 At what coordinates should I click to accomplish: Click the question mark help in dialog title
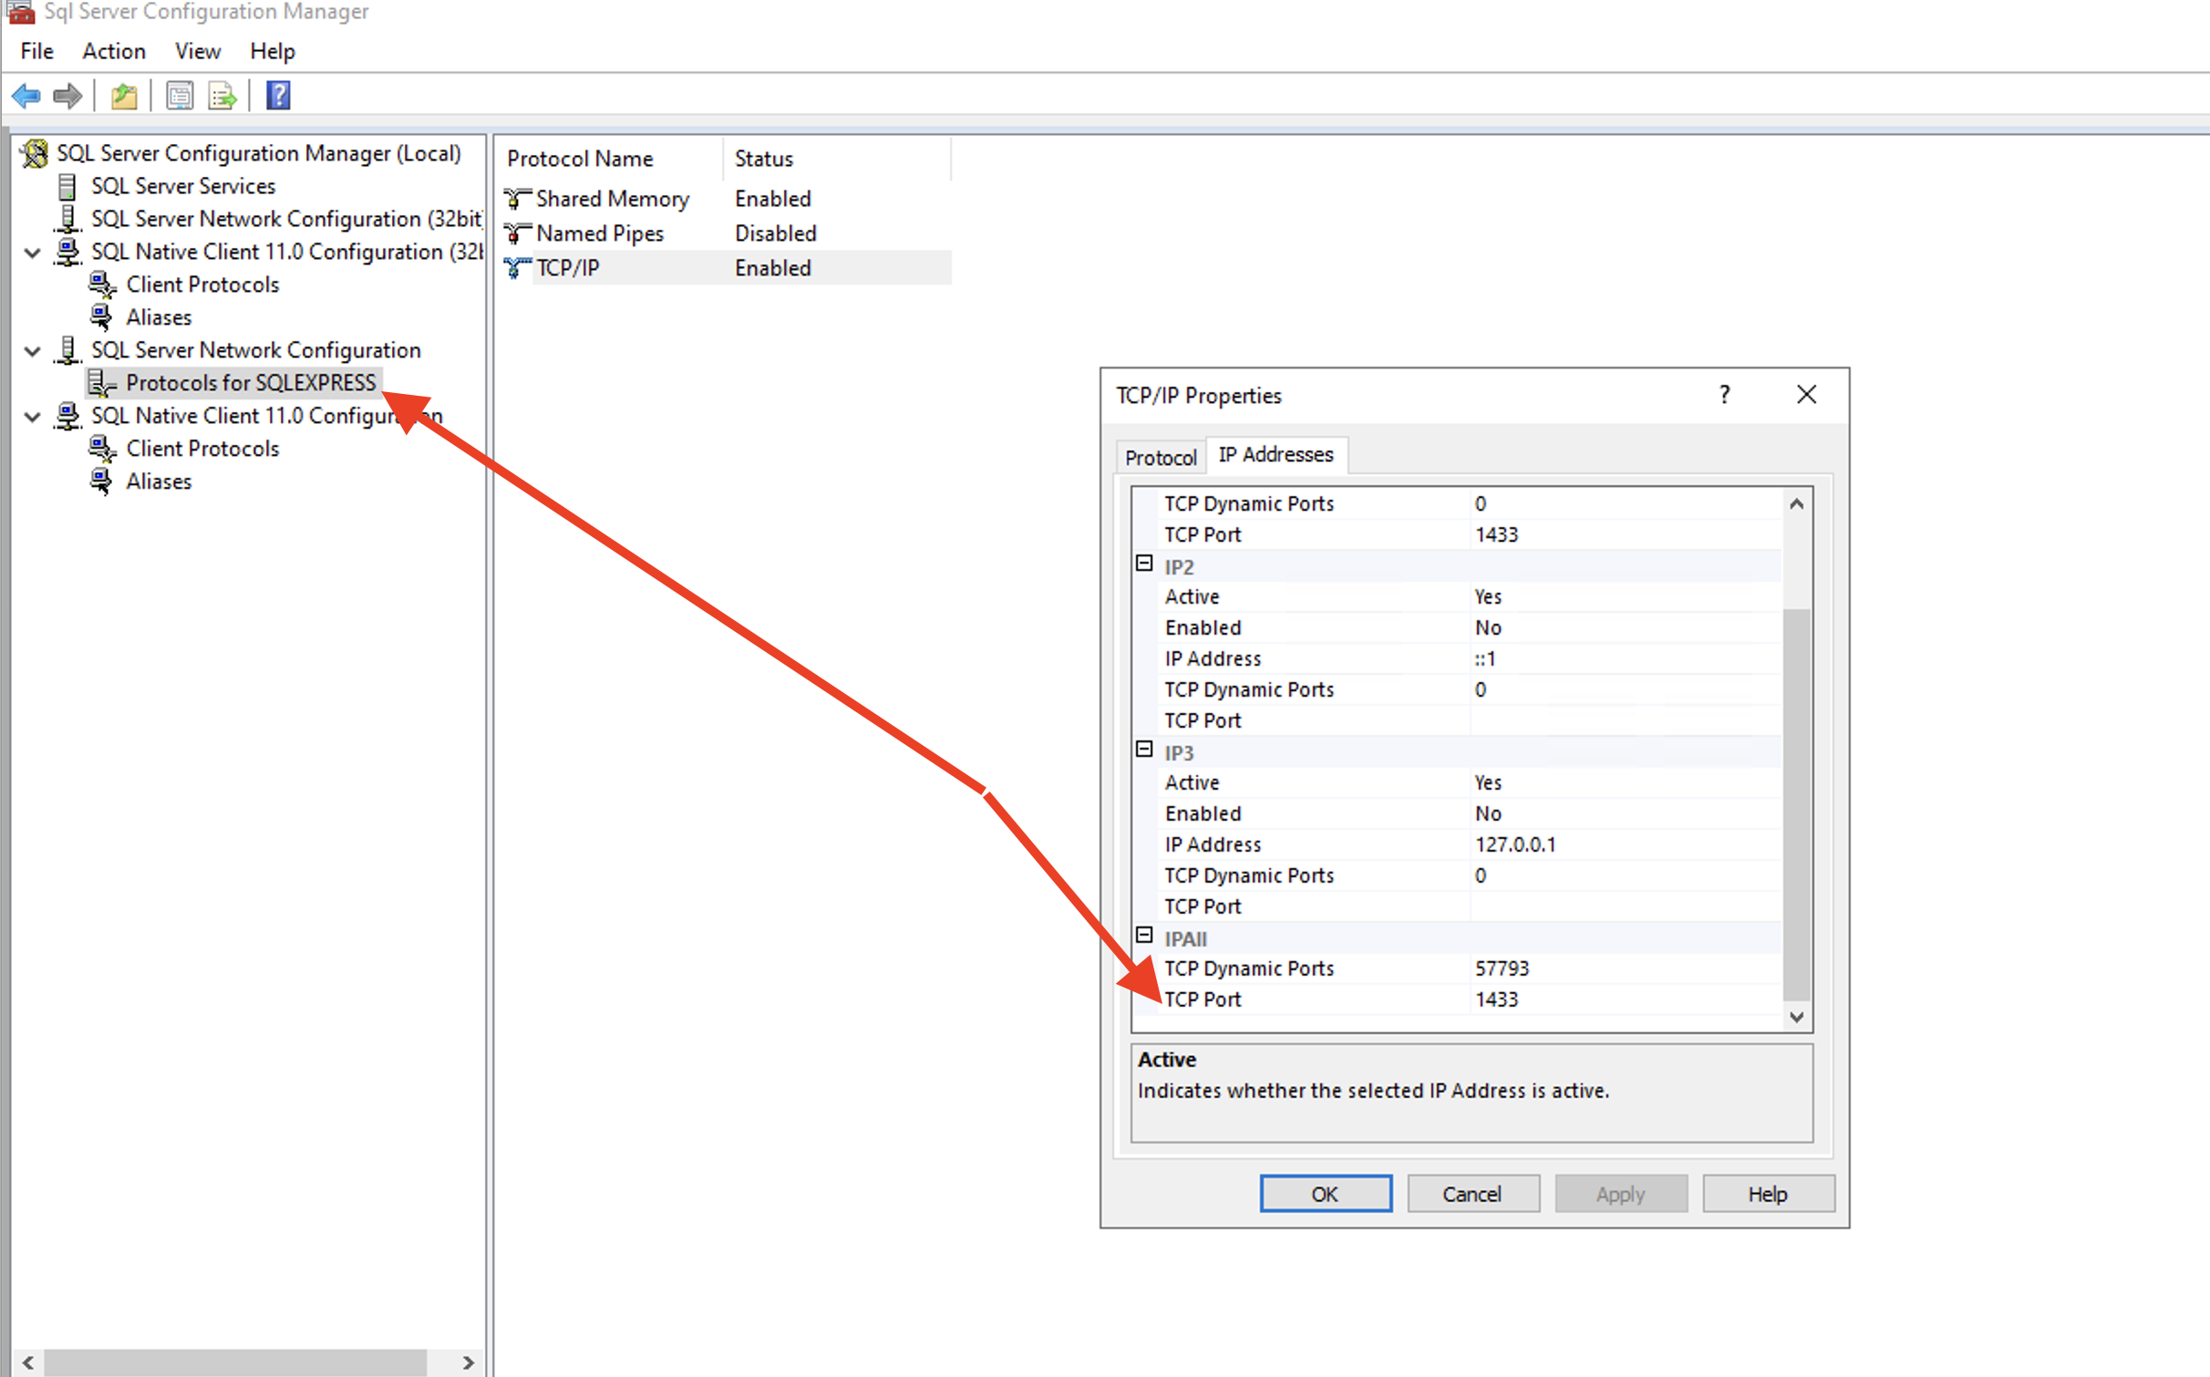(x=1724, y=395)
